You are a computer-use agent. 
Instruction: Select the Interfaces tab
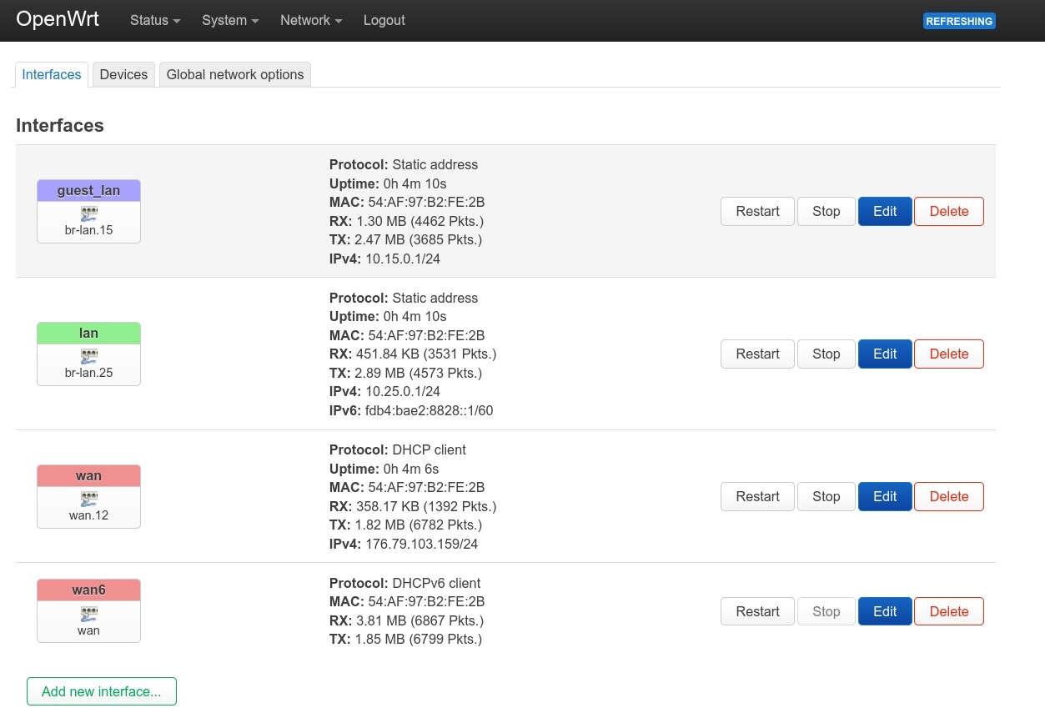click(x=51, y=74)
